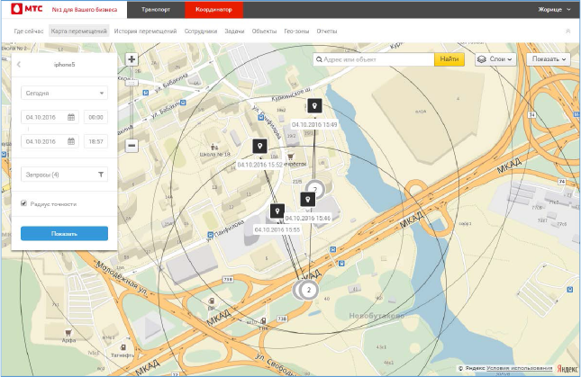The image size is (581, 377).
Task: Select location marker dated 04.10.2016 15:46
Action: click(x=307, y=200)
